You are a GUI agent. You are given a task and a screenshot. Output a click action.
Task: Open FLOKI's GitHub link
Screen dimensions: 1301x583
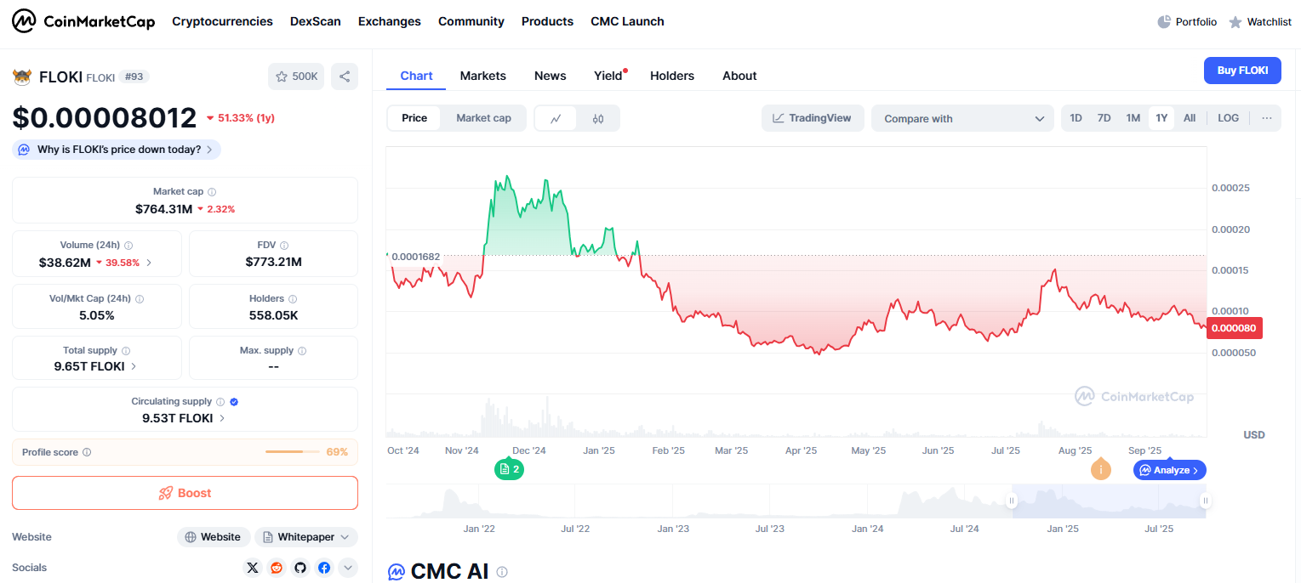tap(300, 568)
